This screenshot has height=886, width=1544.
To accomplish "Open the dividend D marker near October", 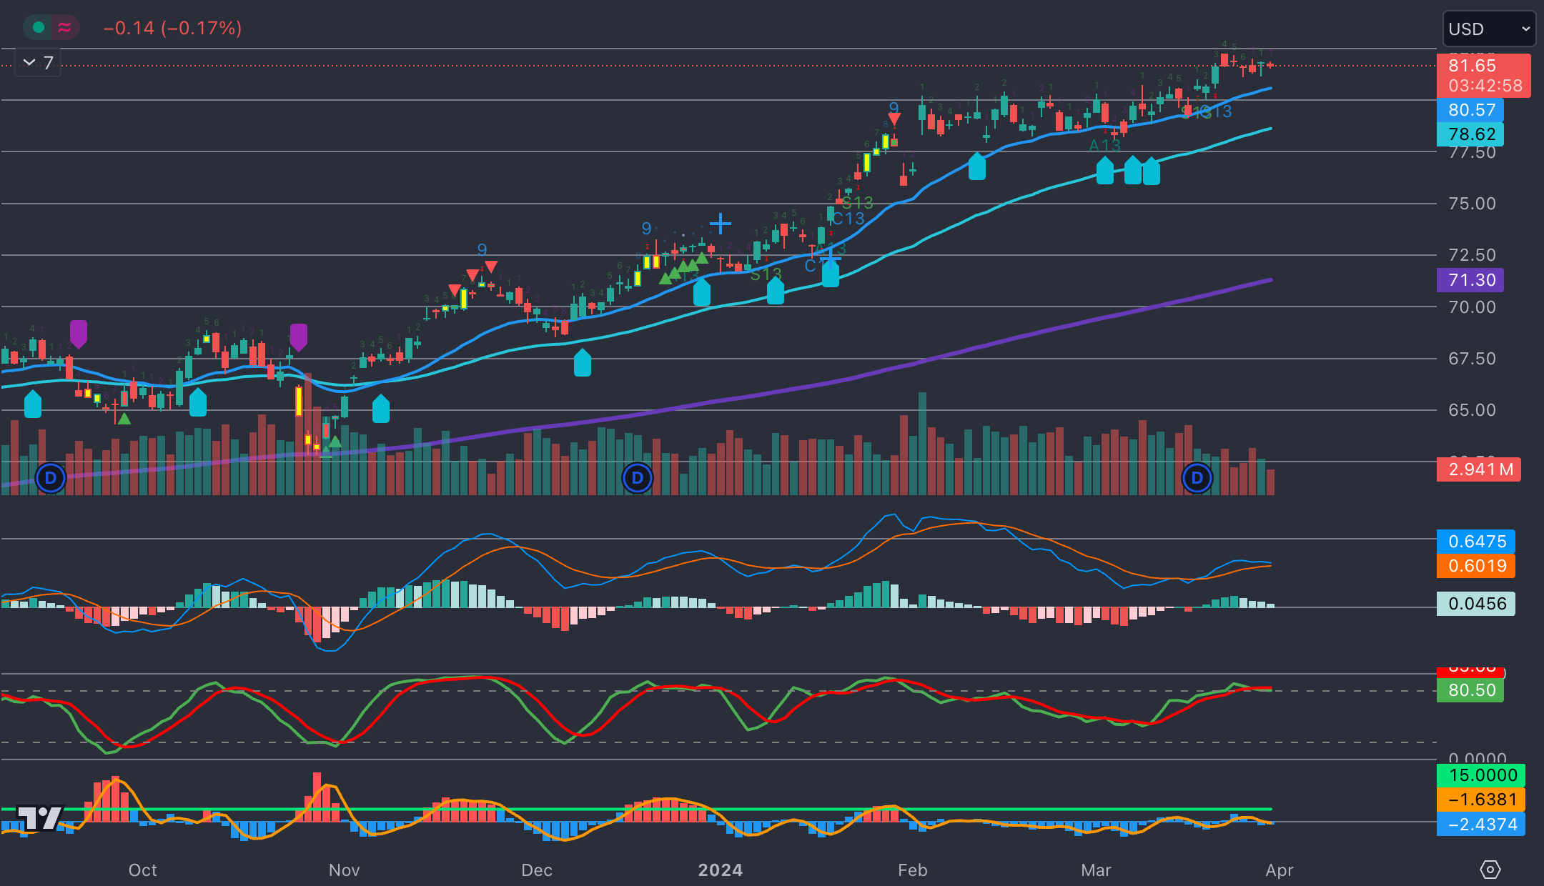I will [51, 478].
